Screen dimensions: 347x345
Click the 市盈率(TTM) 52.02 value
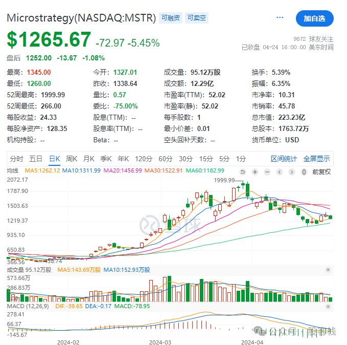(217, 95)
